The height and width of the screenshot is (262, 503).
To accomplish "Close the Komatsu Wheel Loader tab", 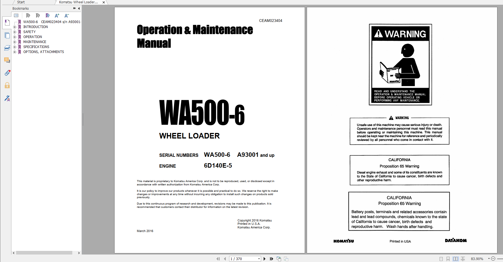I will click(x=104, y=2).
